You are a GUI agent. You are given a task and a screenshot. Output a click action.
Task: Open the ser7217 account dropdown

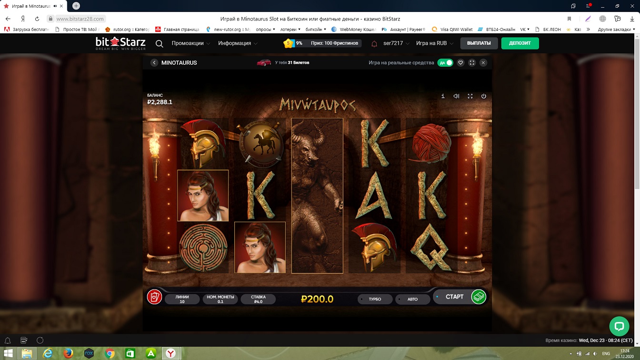point(396,43)
